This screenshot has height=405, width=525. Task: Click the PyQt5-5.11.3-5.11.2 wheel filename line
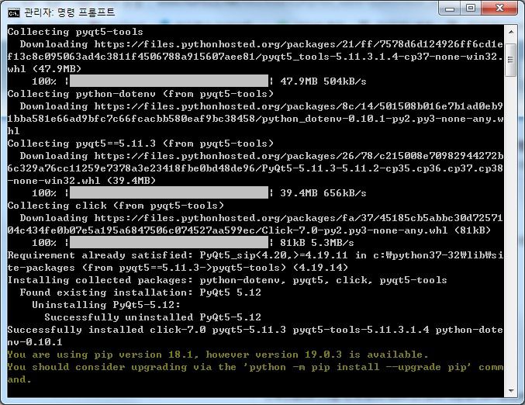click(x=255, y=168)
